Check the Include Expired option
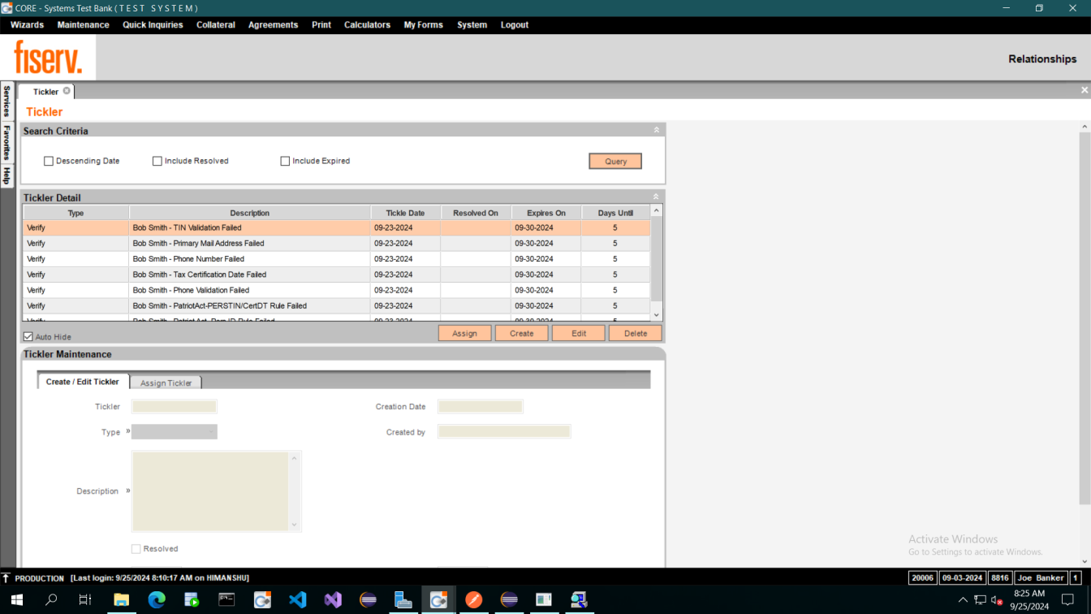1091x614 pixels. tap(285, 161)
